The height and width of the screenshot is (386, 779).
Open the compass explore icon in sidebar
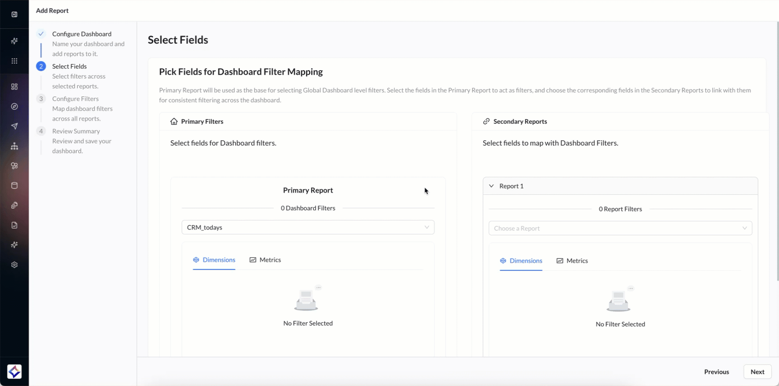click(x=14, y=107)
